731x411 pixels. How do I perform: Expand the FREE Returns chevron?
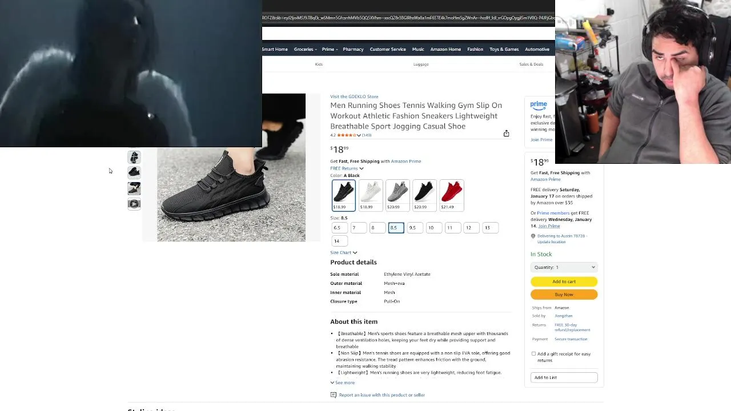point(361,168)
